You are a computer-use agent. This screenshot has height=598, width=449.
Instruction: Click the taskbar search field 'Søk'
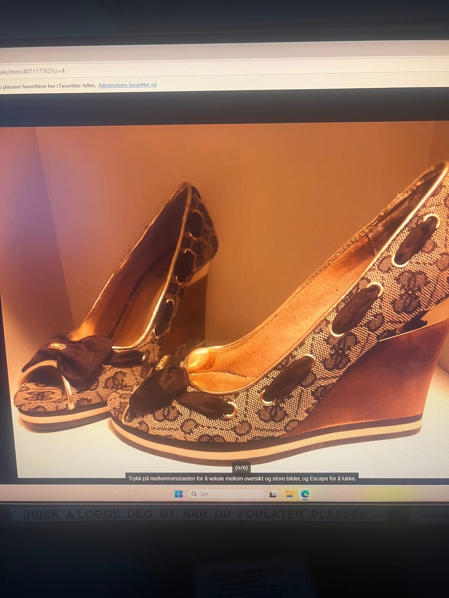click(226, 494)
